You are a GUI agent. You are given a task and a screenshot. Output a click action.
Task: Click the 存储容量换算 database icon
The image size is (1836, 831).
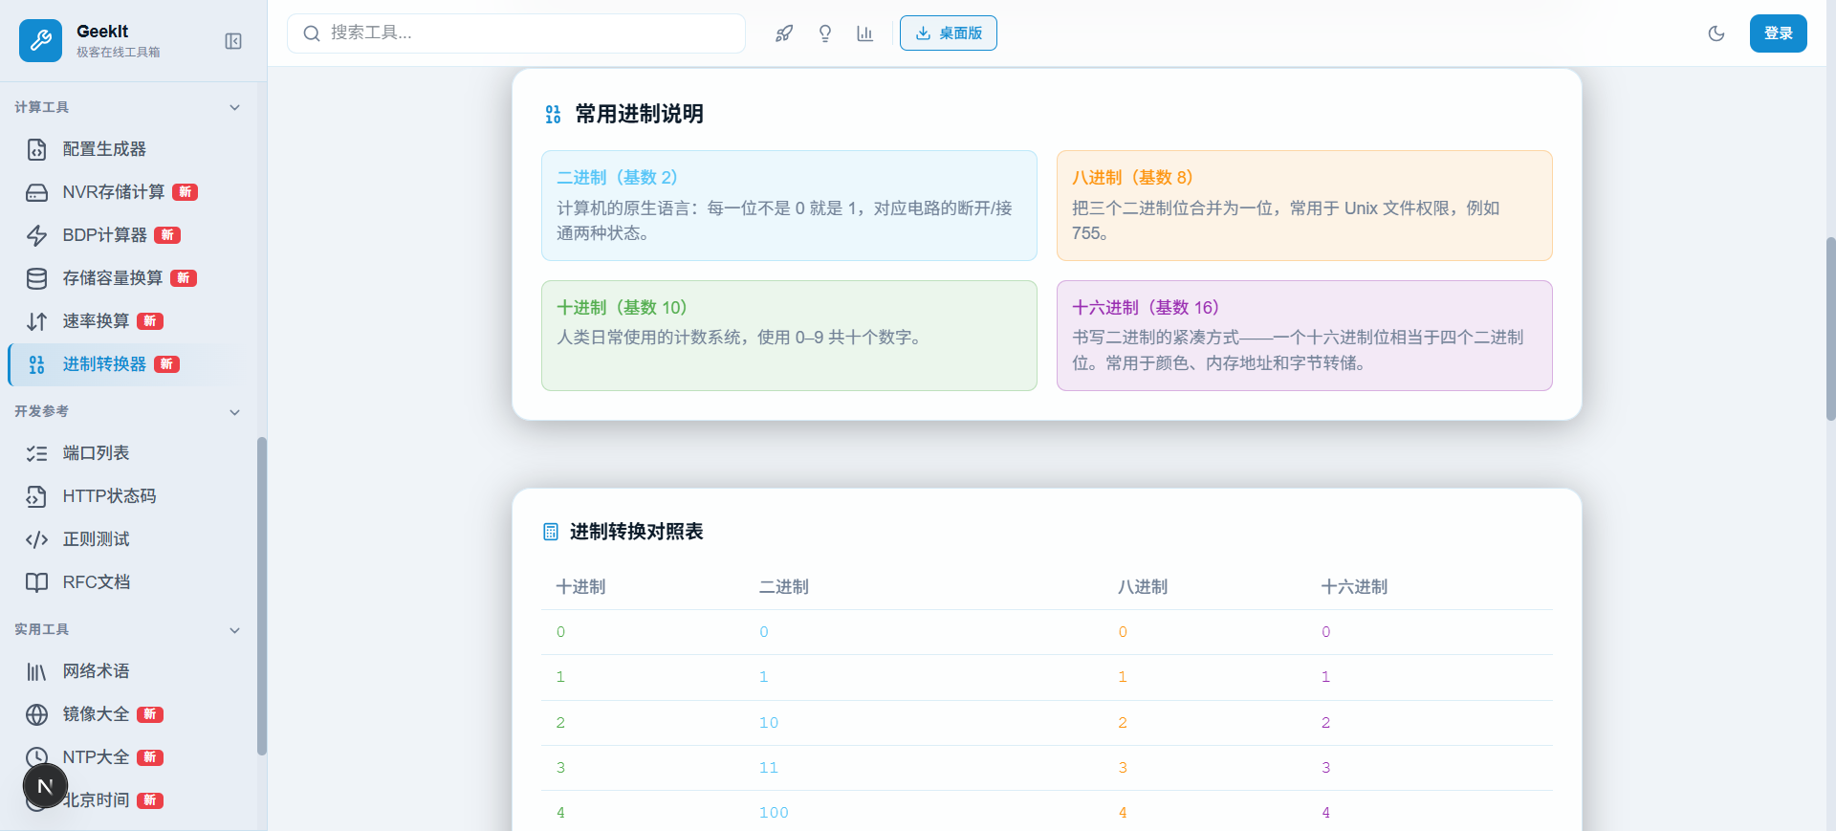[x=36, y=279]
